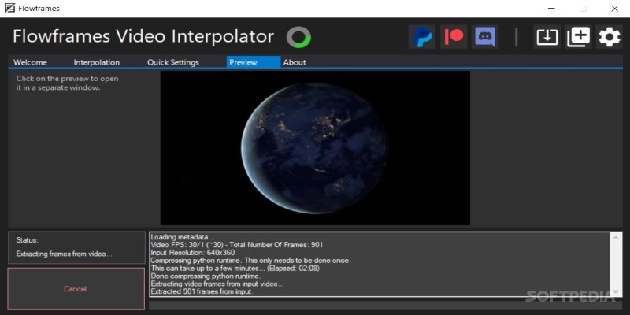Image resolution: width=630 pixels, height=315 pixels.
Task: Open the batch queue plus icon
Action: pos(578,37)
